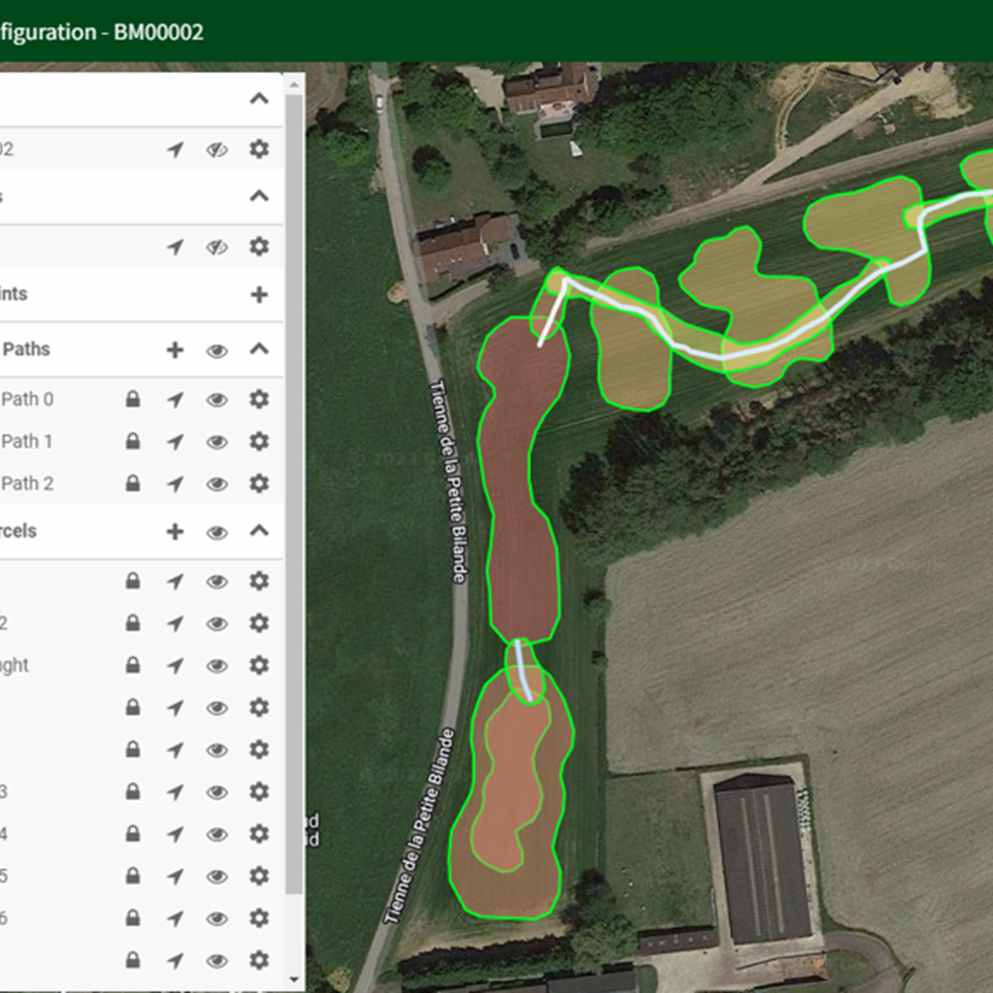993x993 pixels.
Task: Navigate to Path 2 using its arrow icon
Action: [x=175, y=484]
